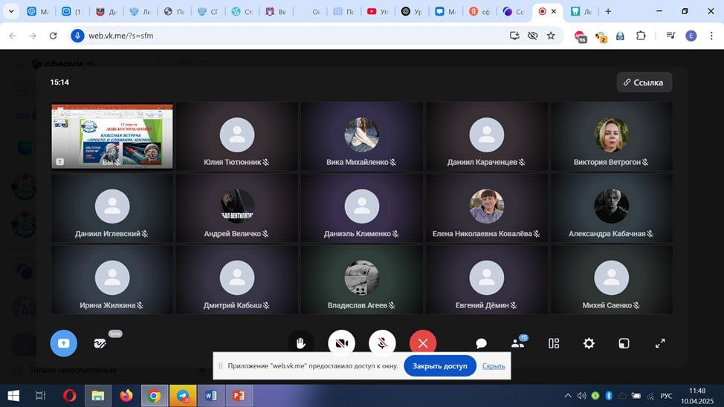Viewport: 724px width, 407px height.
Task: Unmute the microphone
Action: pyautogui.click(x=382, y=343)
